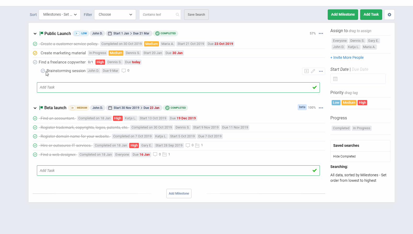This screenshot has width=413, height=234.
Task: Click the calendar icon in Start Date field
Action: tap(335, 79)
